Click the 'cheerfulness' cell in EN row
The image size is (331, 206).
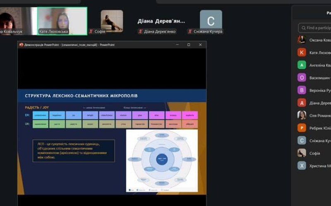tap(107, 115)
